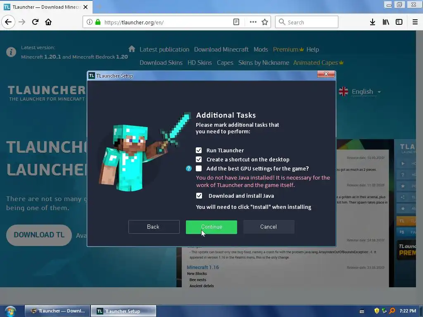The image size is (423, 317).
Task: Enable Add the best GPU settings option
Action: pos(199,168)
